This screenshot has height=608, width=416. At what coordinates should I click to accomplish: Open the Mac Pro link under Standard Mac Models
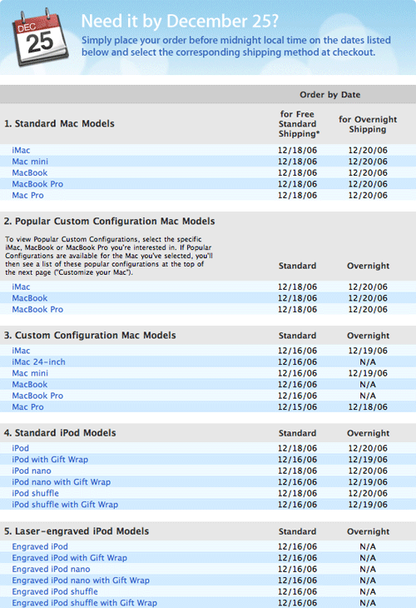pos(28,196)
